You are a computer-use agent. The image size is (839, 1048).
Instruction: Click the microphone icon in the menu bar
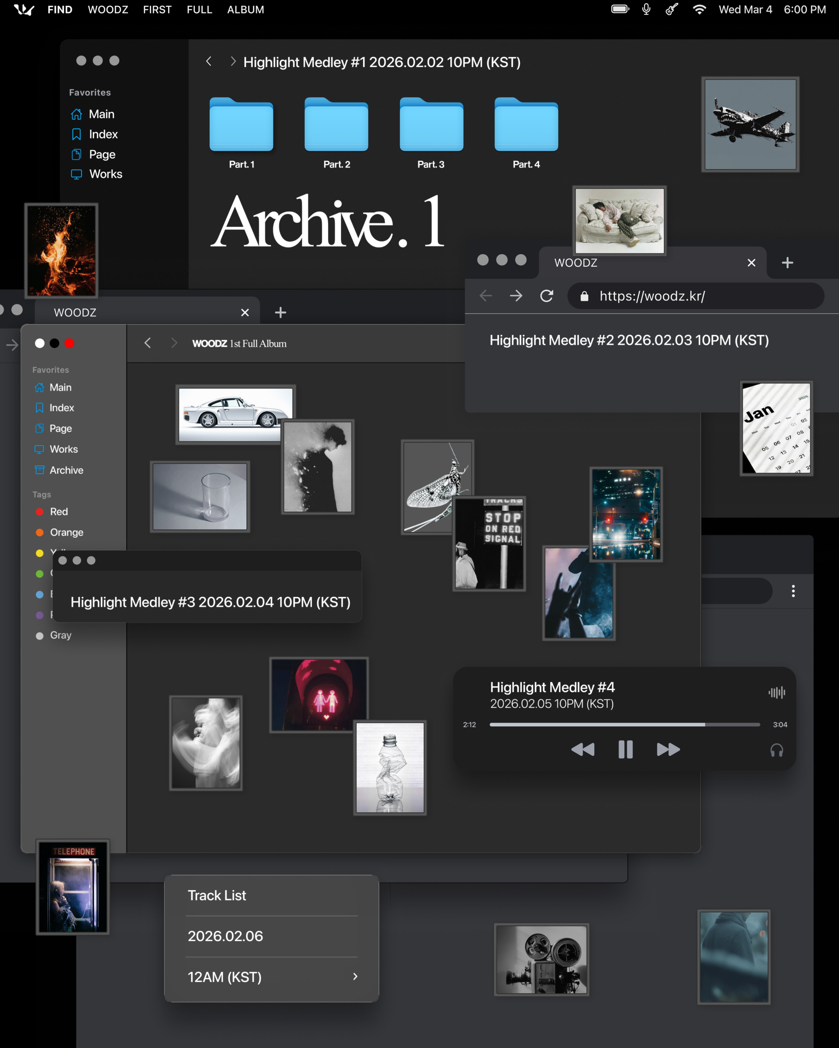click(x=646, y=9)
